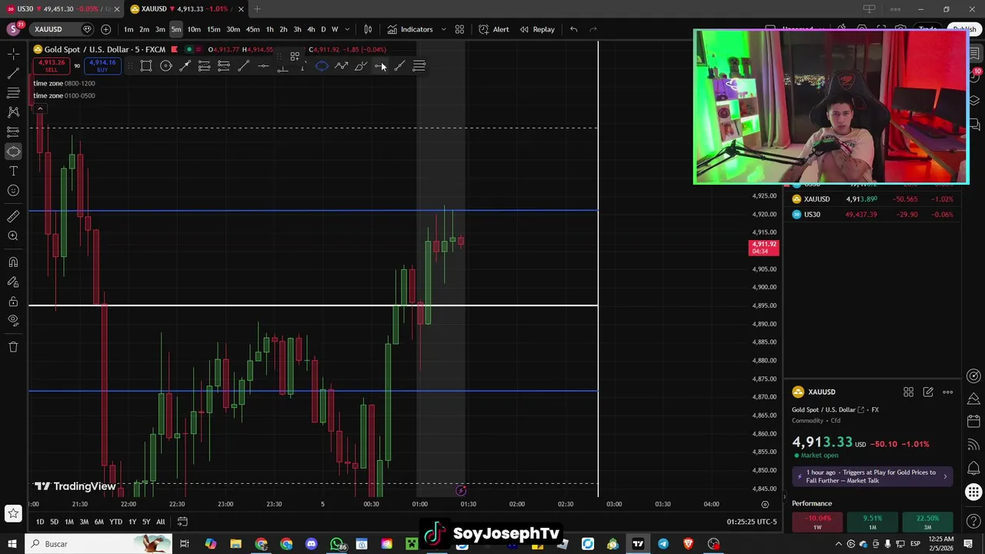Open Telegram from the taskbar
Viewport: 985px width, 554px height.
click(x=663, y=544)
